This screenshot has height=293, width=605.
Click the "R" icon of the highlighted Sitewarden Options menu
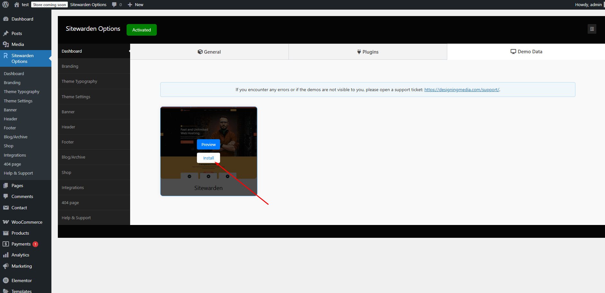(x=6, y=56)
